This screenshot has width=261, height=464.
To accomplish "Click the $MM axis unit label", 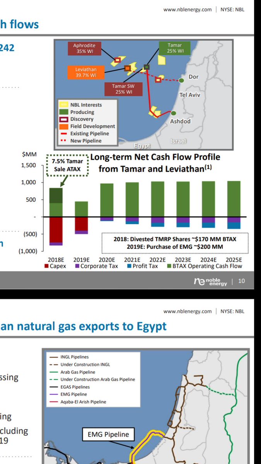I will pyautogui.click(x=29, y=154).
